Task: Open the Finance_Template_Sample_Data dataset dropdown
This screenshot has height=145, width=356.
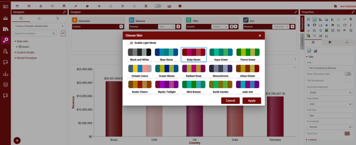Action: point(39,26)
